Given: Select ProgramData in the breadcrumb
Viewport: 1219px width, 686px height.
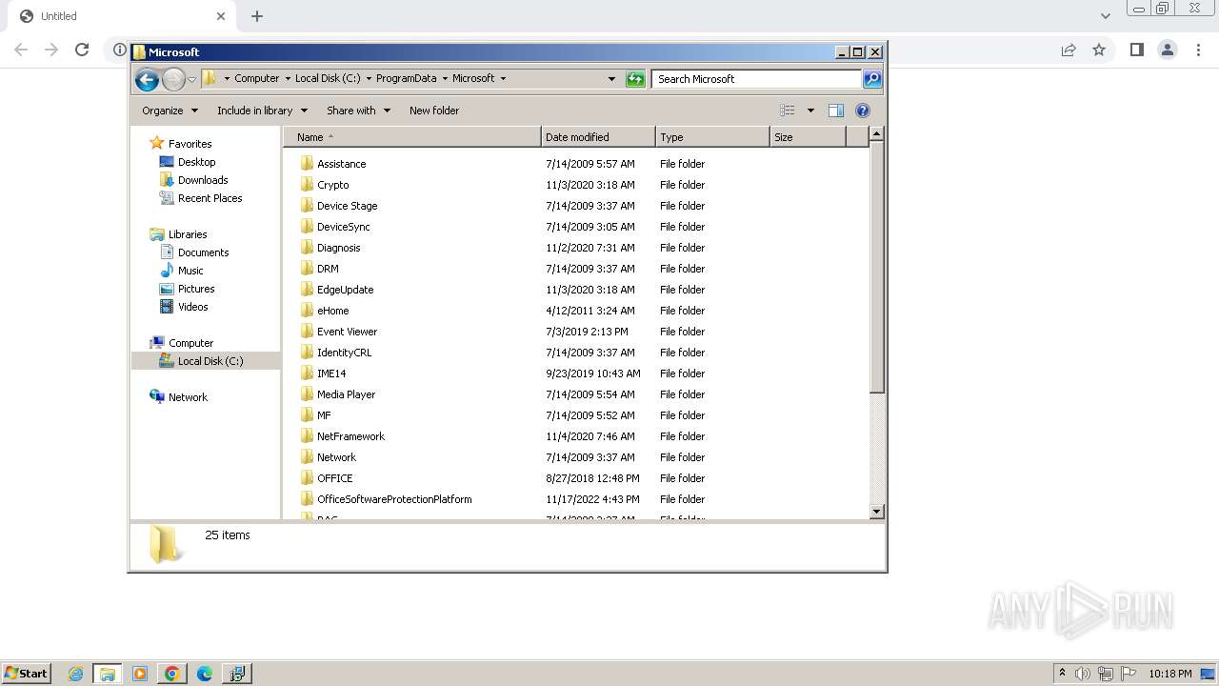Looking at the screenshot, I should 406,79.
